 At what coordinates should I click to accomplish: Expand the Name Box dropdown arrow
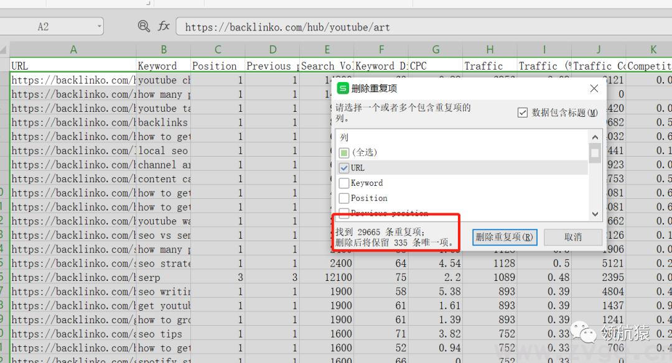99,27
